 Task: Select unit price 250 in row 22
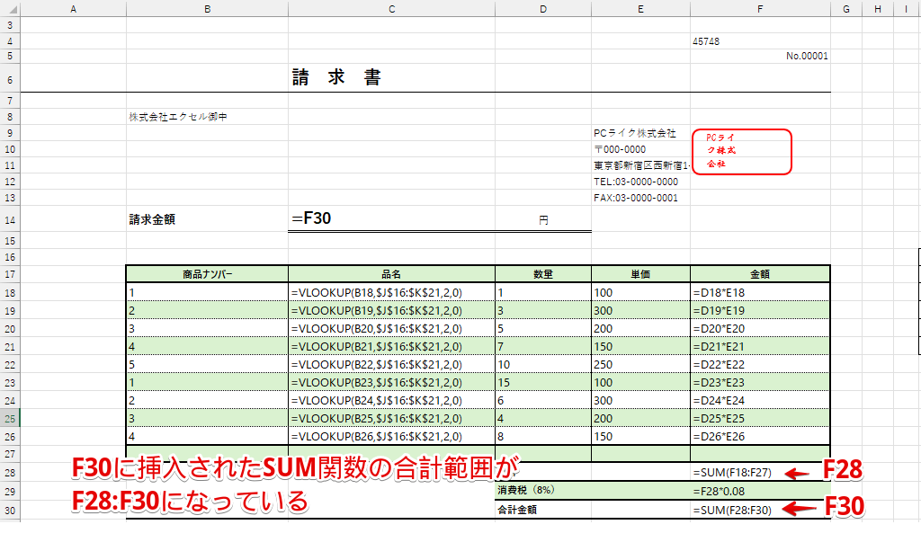pyautogui.click(x=640, y=365)
